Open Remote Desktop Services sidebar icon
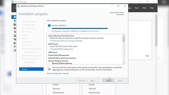The width and height of the screenshot is (169, 95). click(15, 50)
